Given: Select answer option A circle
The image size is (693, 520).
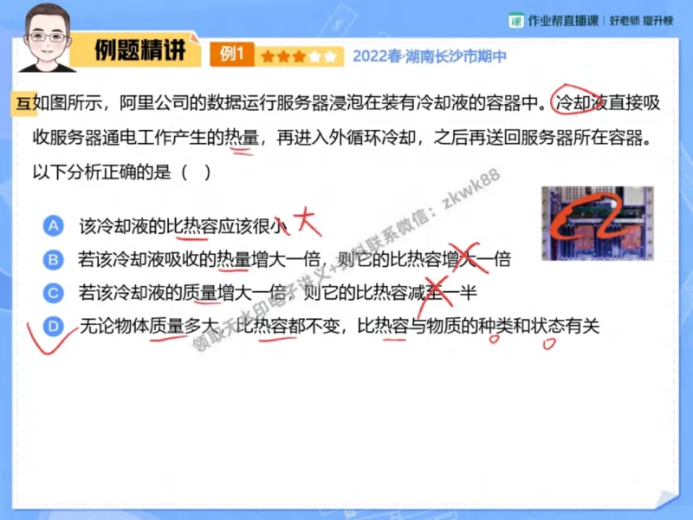Looking at the screenshot, I should click(54, 226).
